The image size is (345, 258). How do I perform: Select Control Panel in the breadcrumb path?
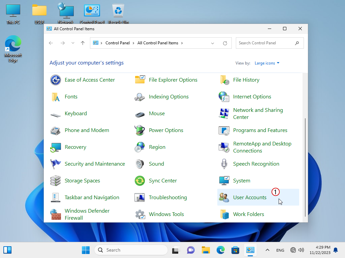click(118, 43)
